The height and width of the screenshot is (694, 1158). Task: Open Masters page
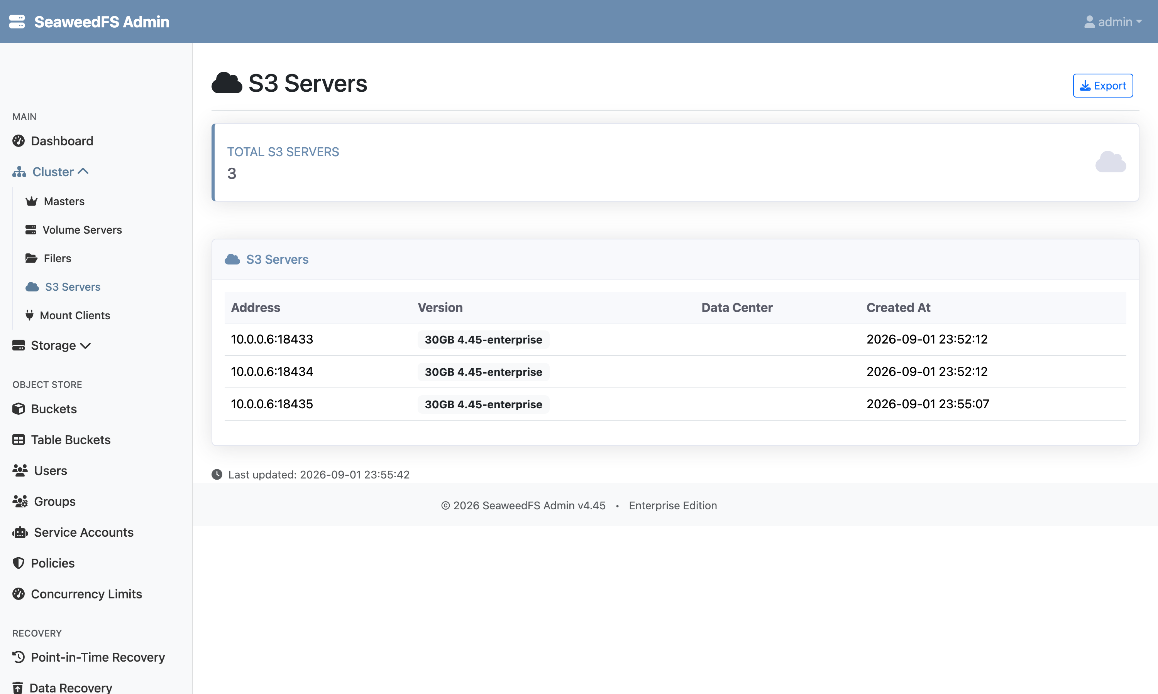pos(64,201)
